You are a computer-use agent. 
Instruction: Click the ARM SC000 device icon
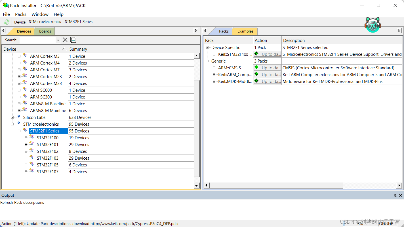click(25, 89)
